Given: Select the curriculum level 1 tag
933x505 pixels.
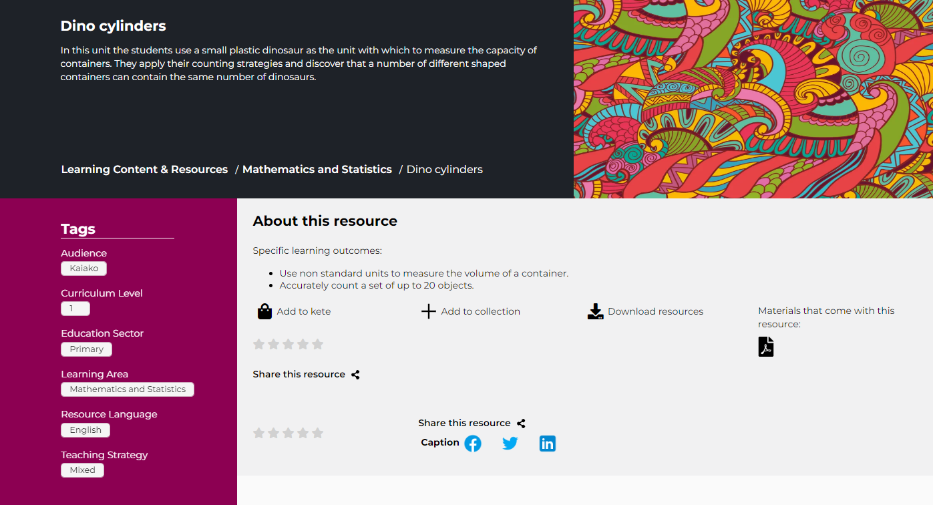Looking at the screenshot, I should [75, 309].
